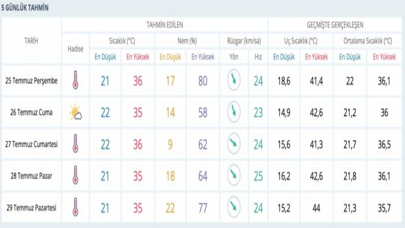Select the TAHMİN EDİLEN section header
405x228 pixels.
point(165,25)
